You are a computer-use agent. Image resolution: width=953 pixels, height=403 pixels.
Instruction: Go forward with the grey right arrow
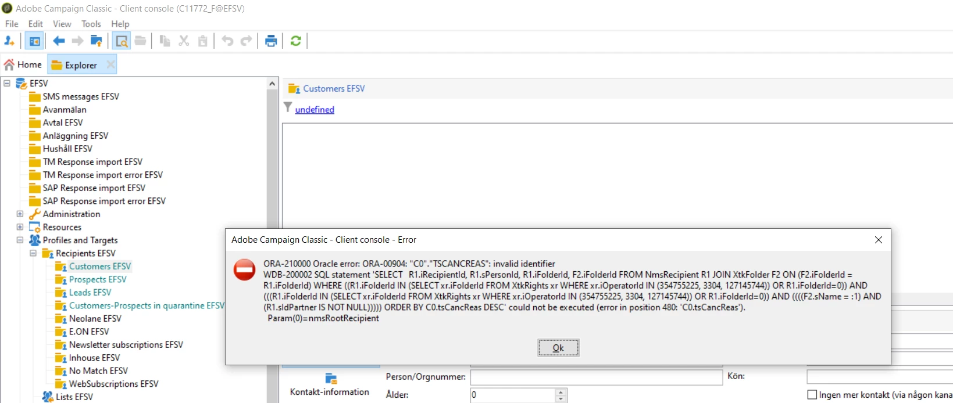77,41
